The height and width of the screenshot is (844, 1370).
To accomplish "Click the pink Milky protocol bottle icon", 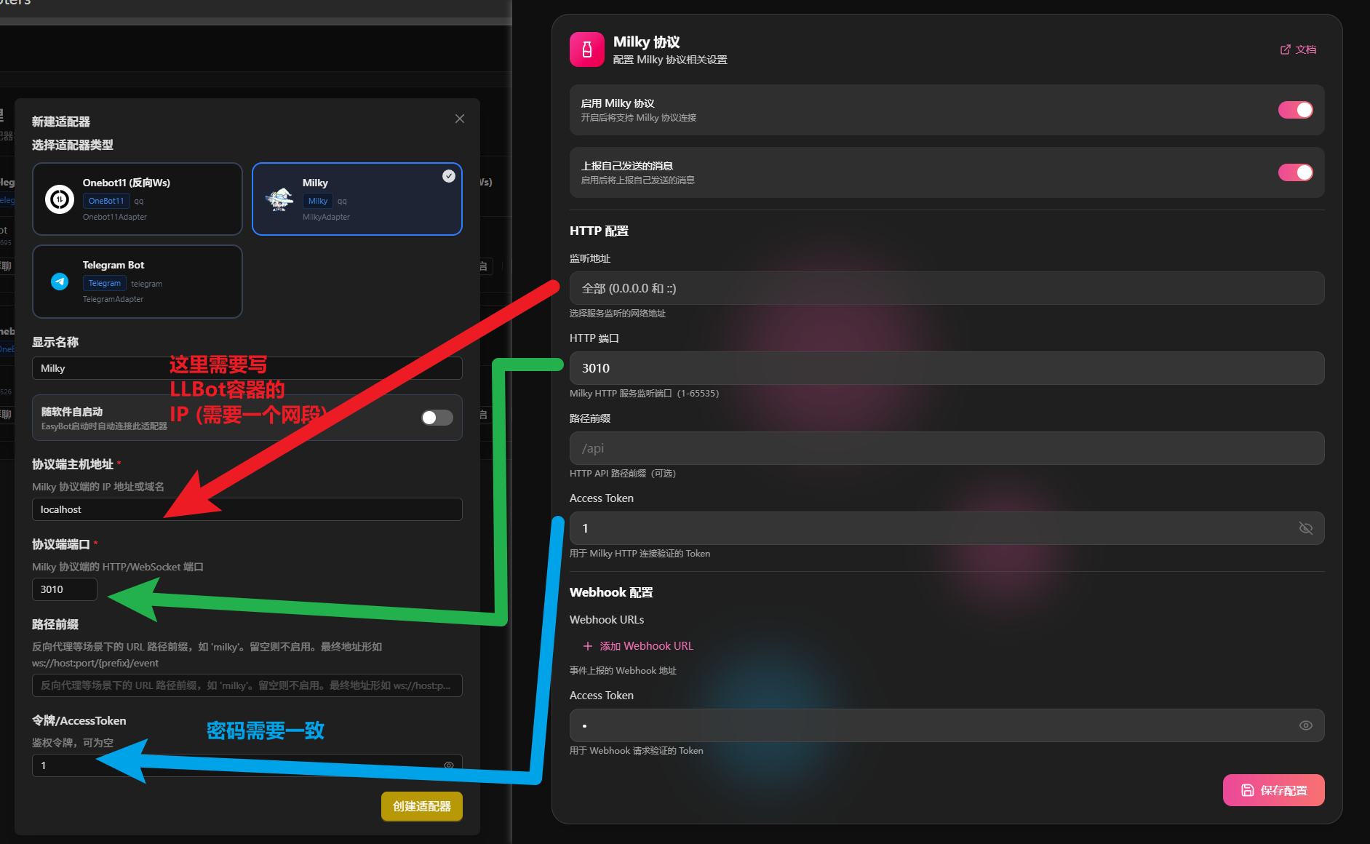I will (x=586, y=49).
